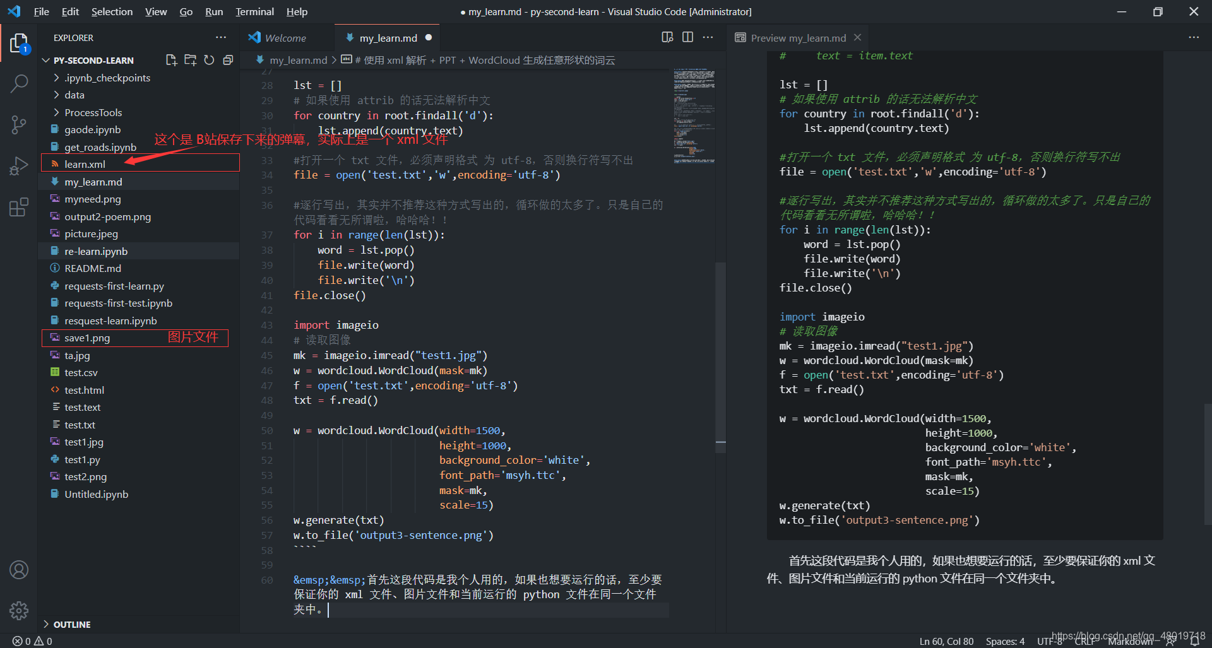Switch to the Preview my_learn.md tab

pyautogui.click(x=798, y=38)
